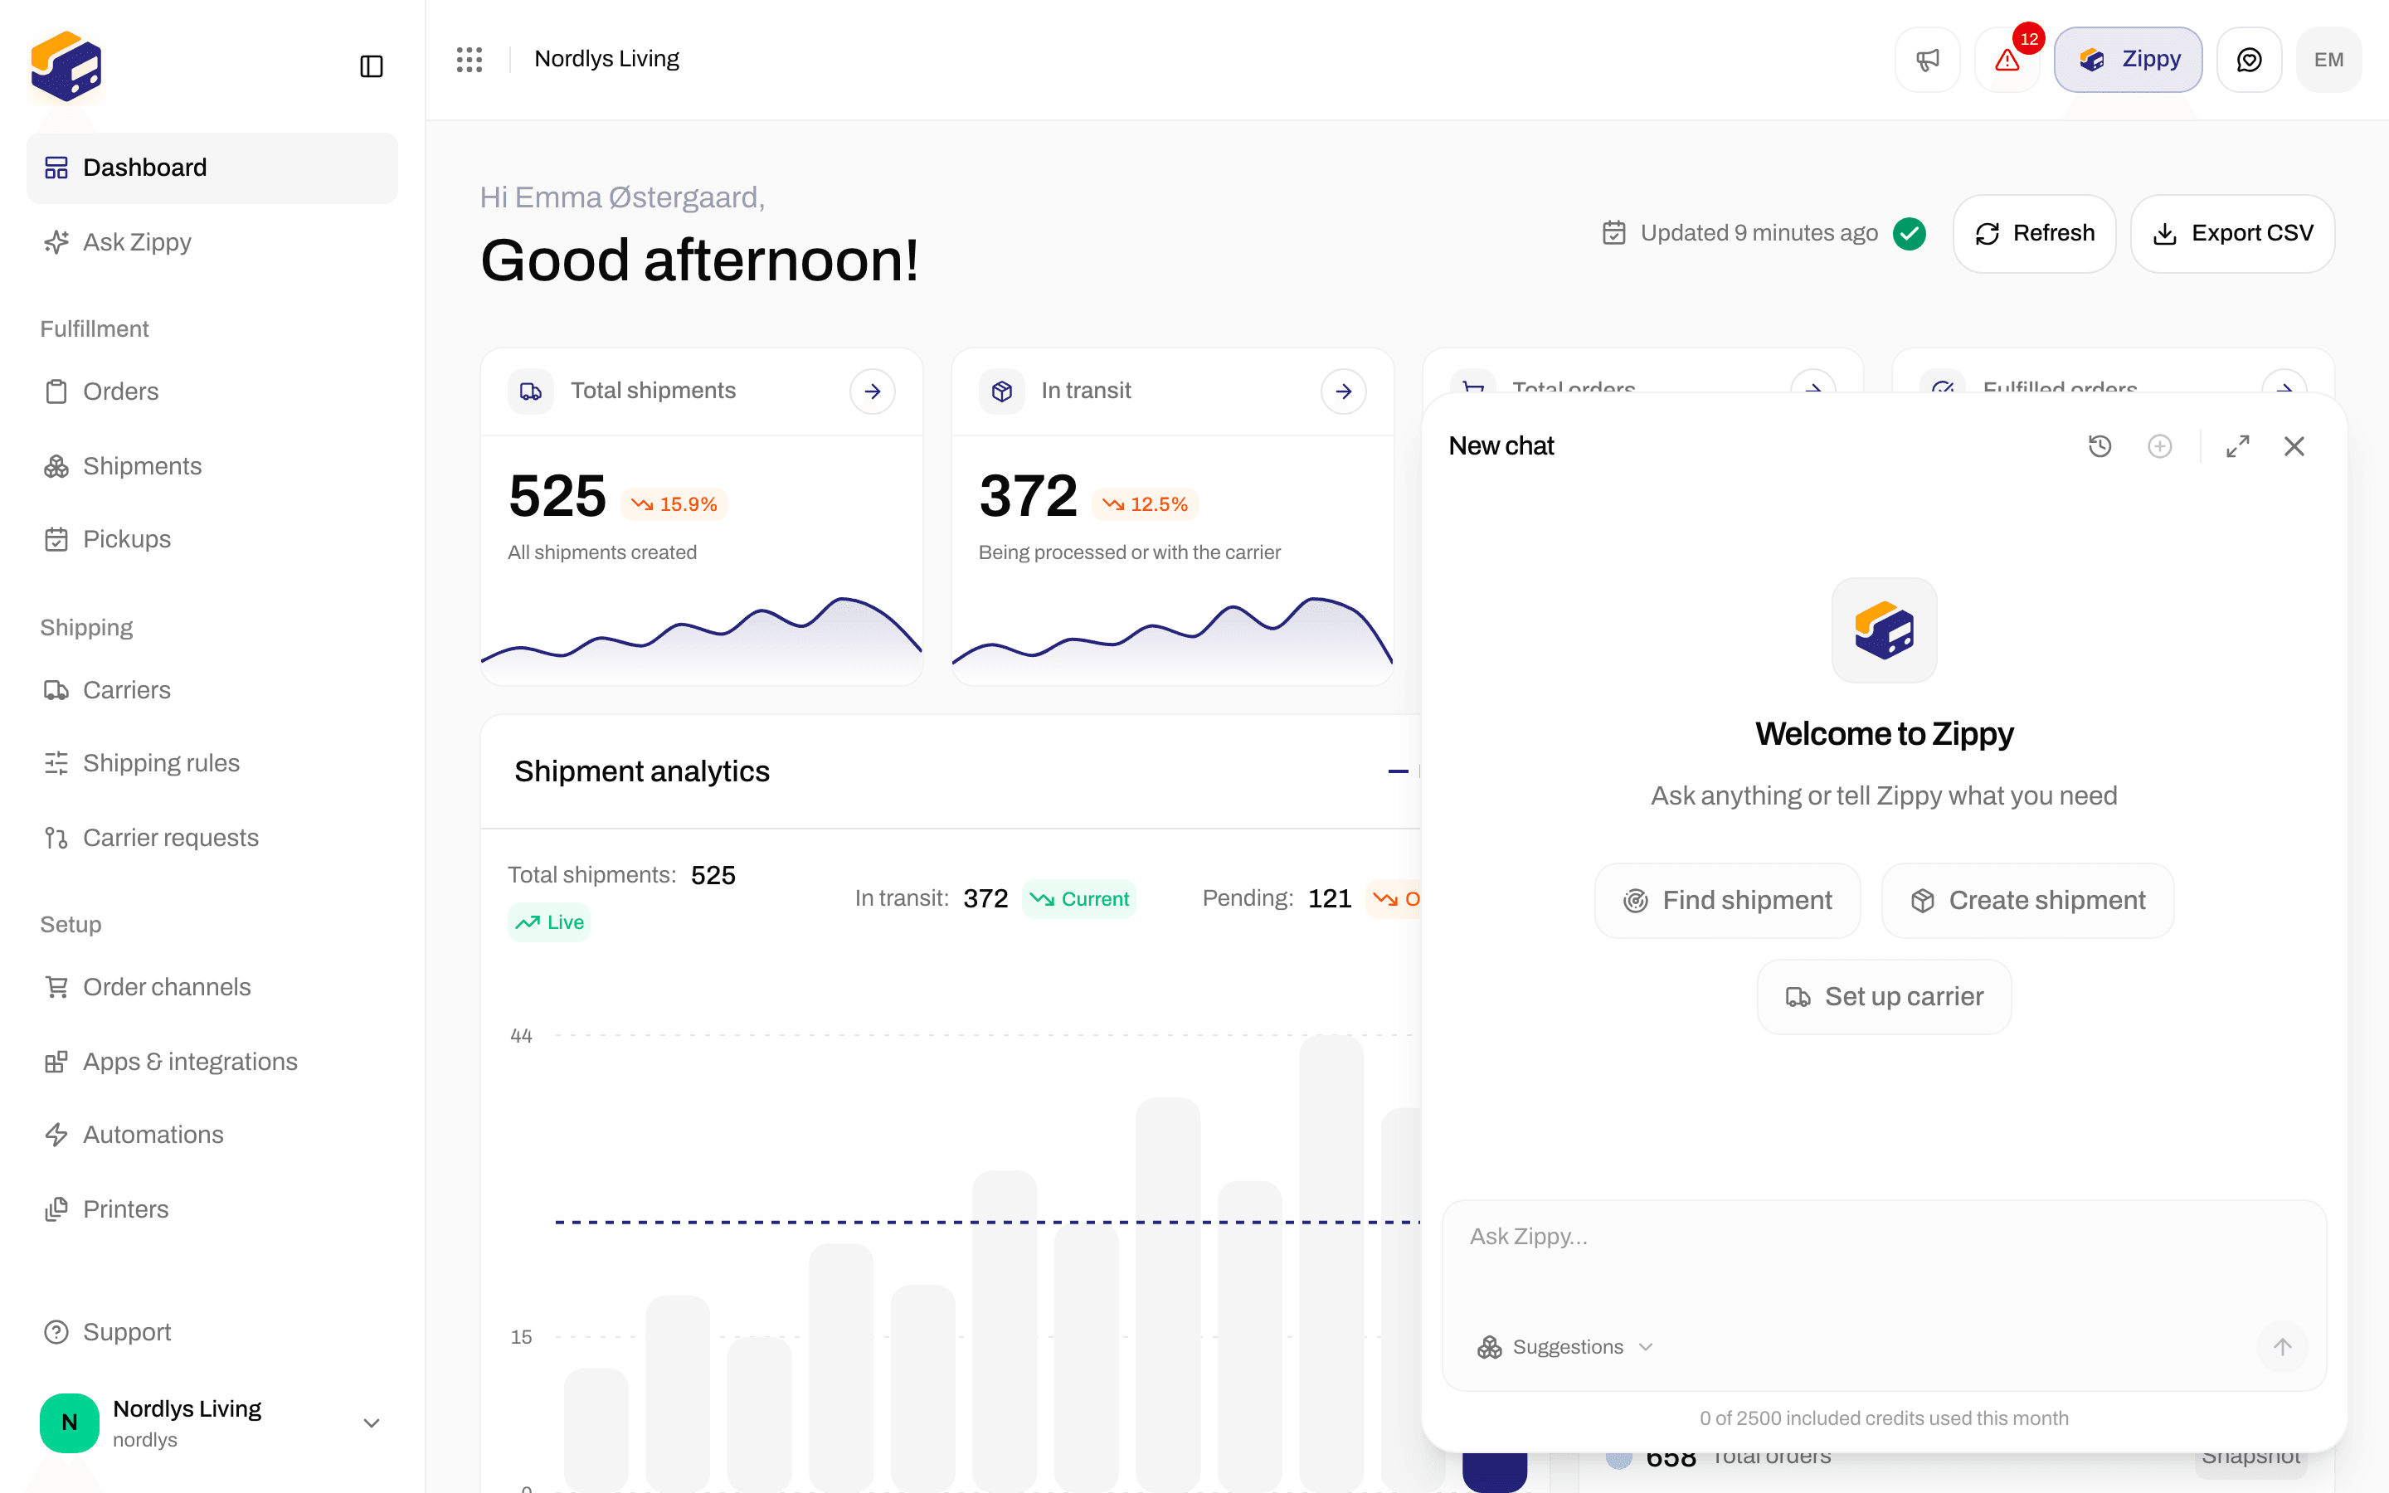The image size is (2389, 1493).
Task: Open Order channels page
Action: (x=212, y=987)
